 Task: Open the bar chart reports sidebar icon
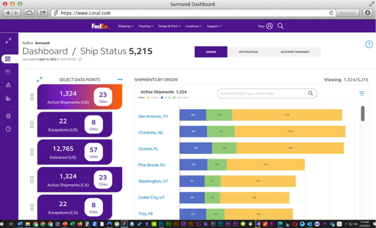click(x=8, y=98)
